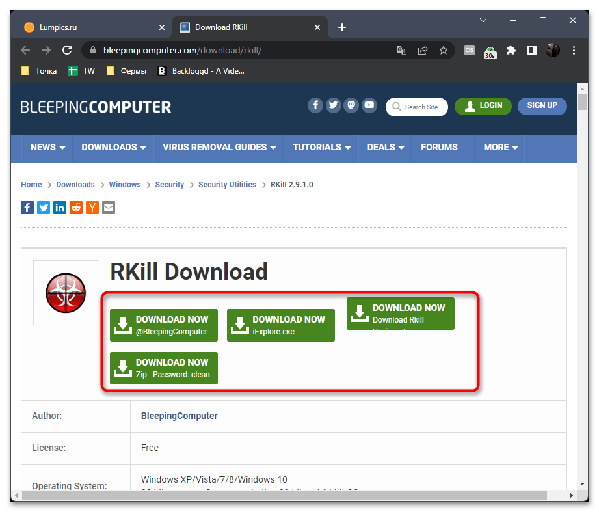The width and height of the screenshot is (599, 512).
Task: Focus the Search Site field
Action: (x=417, y=107)
